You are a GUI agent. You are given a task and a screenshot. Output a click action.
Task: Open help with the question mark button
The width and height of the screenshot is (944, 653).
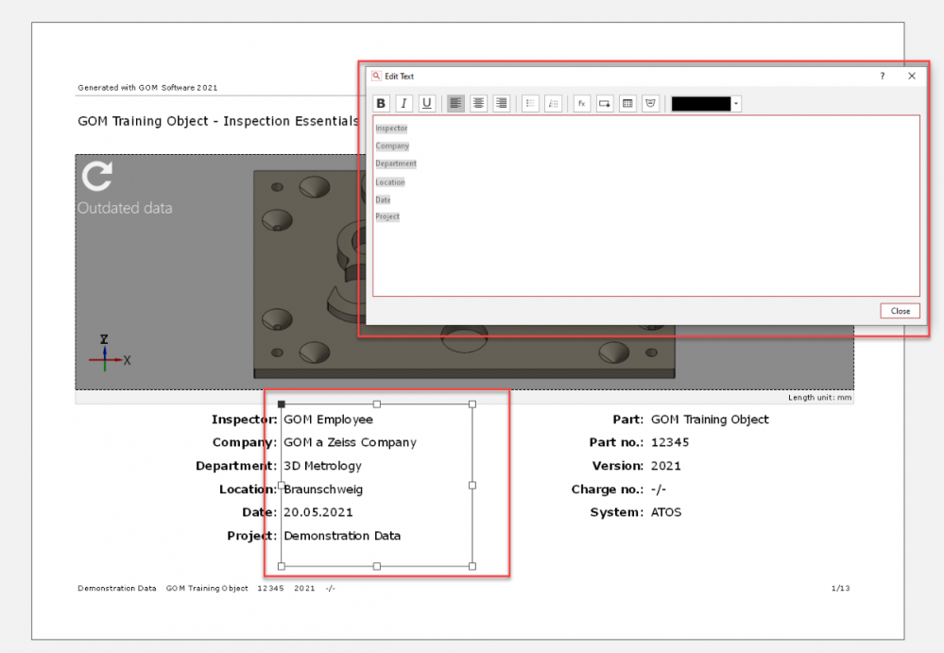coord(883,77)
